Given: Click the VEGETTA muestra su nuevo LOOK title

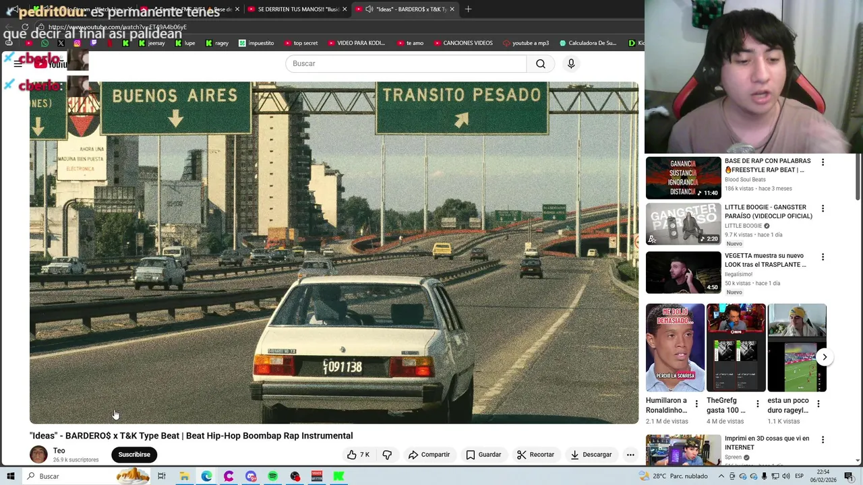Looking at the screenshot, I should point(765,260).
